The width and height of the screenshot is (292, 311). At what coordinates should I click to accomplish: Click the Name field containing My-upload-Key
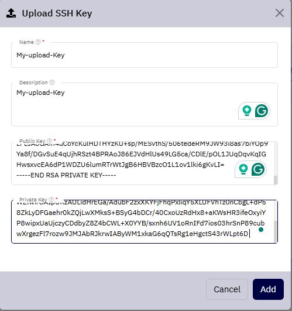[x=145, y=55]
